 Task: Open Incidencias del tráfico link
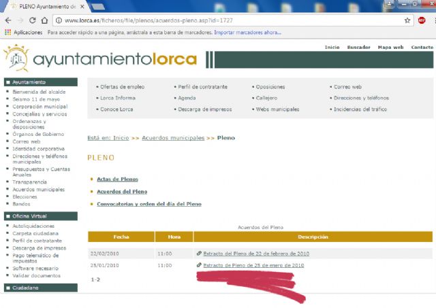click(x=362, y=109)
